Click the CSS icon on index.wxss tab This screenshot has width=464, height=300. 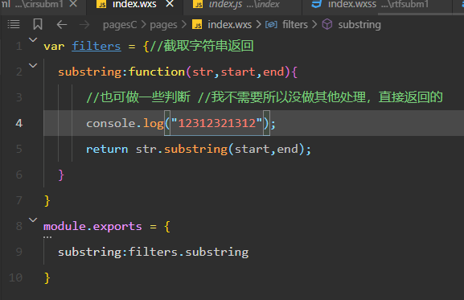point(317,4)
